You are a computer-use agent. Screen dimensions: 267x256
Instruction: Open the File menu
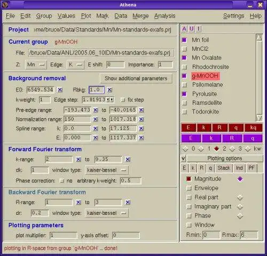coord(10,16)
